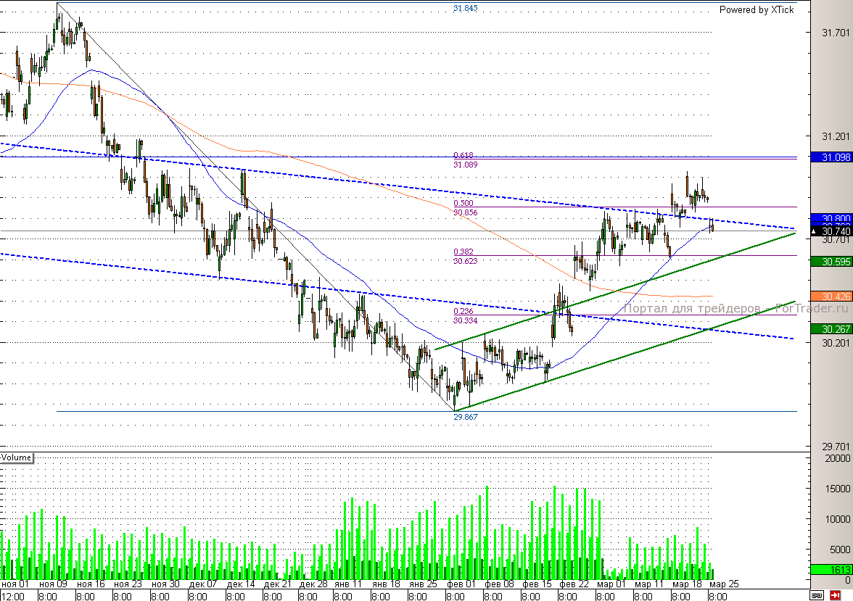
Task: Click the 30.267 green price marker
Action: [831, 329]
